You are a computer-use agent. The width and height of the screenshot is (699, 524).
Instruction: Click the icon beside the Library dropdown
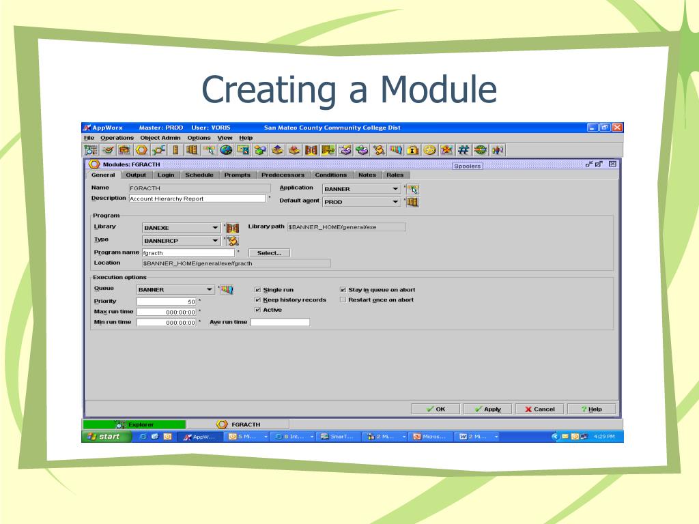pos(233,228)
